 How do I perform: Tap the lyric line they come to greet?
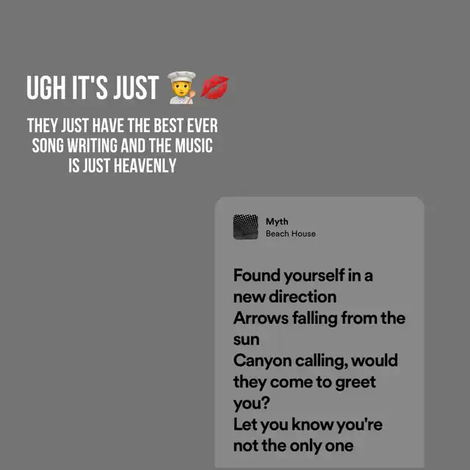coord(305,383)
